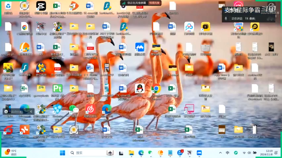Open the green Pt application icon
The height and width of the screenshot is (158, 282).
coord(57,88)
